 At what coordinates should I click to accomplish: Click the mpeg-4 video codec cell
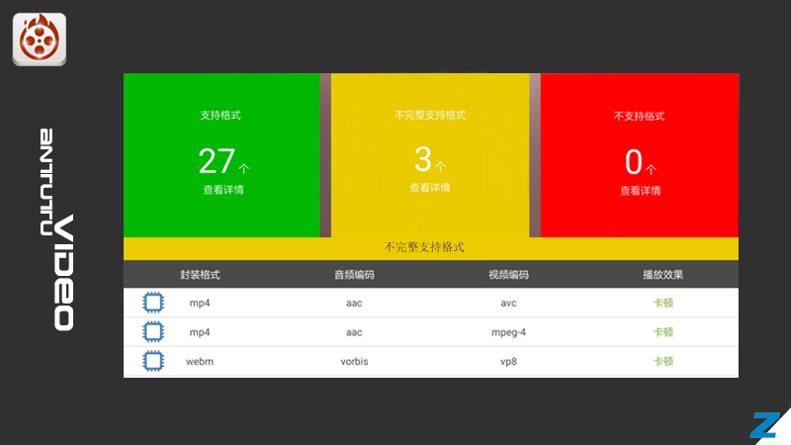tap(508, 332)
